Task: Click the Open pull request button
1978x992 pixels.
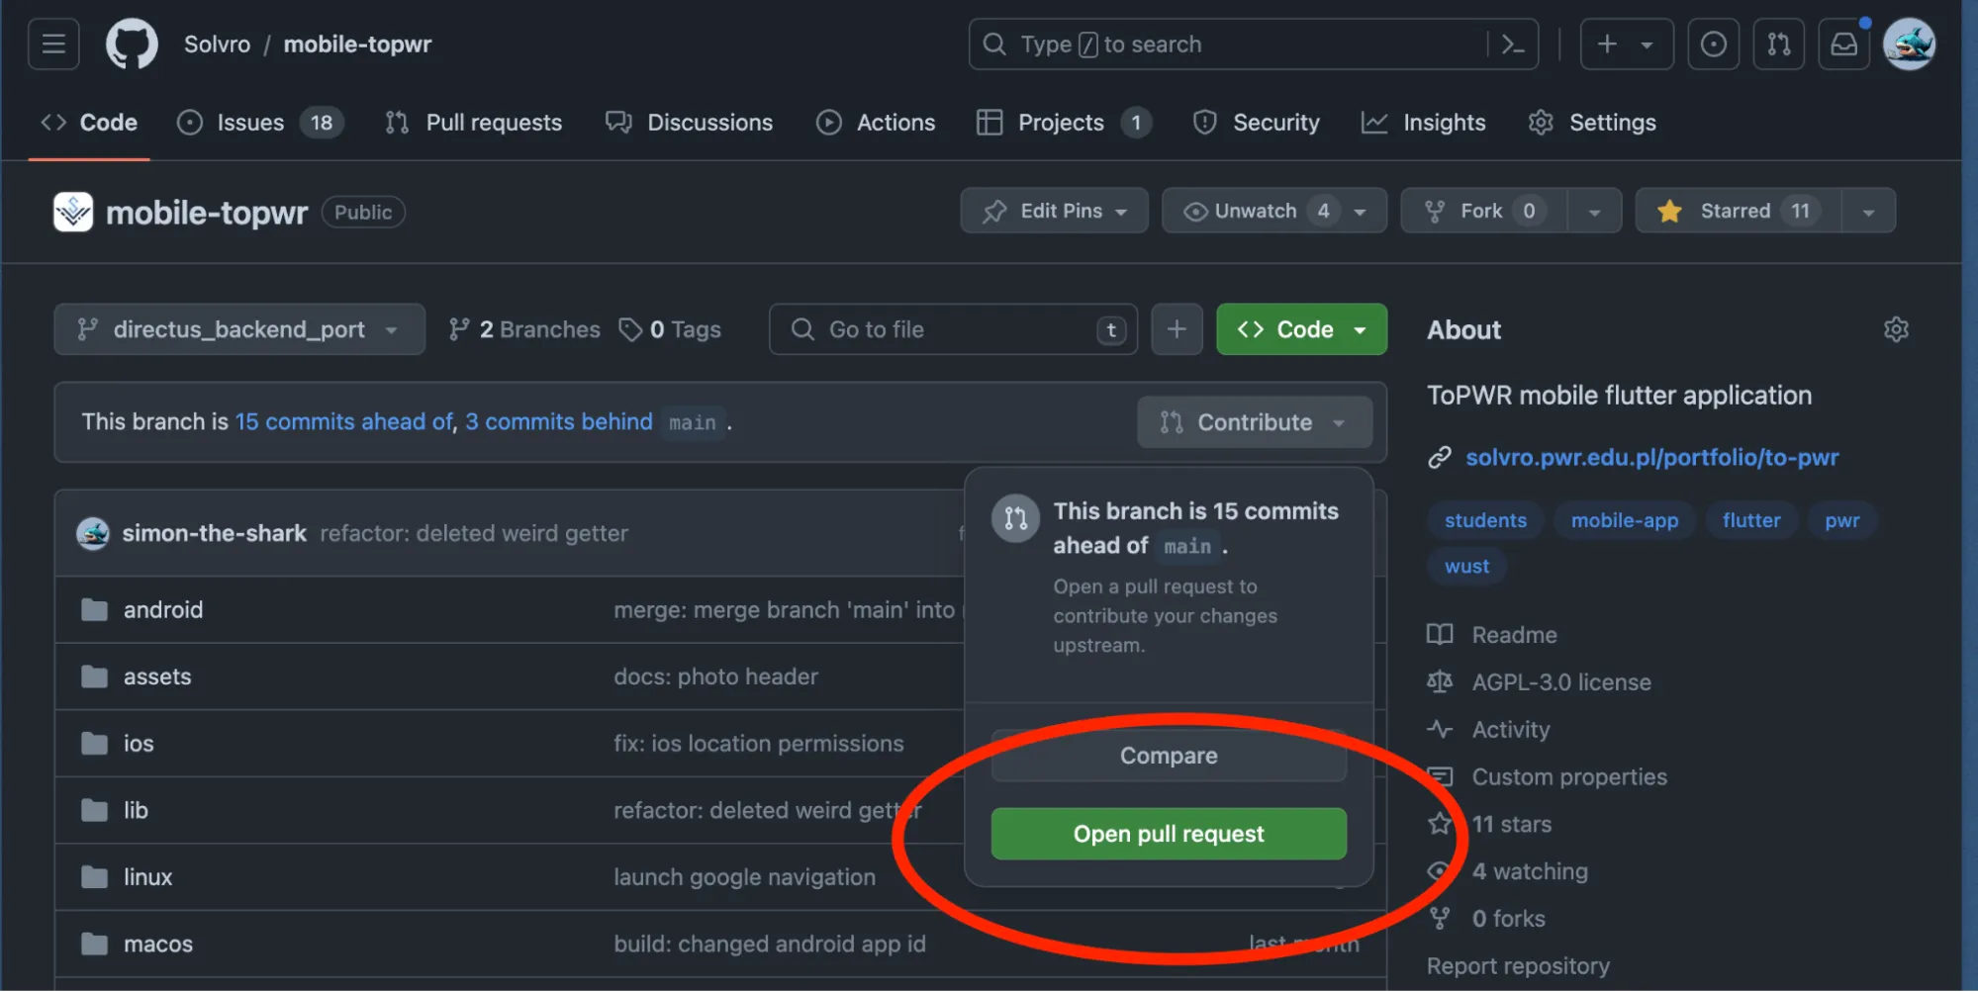Action: (1168, 834)
